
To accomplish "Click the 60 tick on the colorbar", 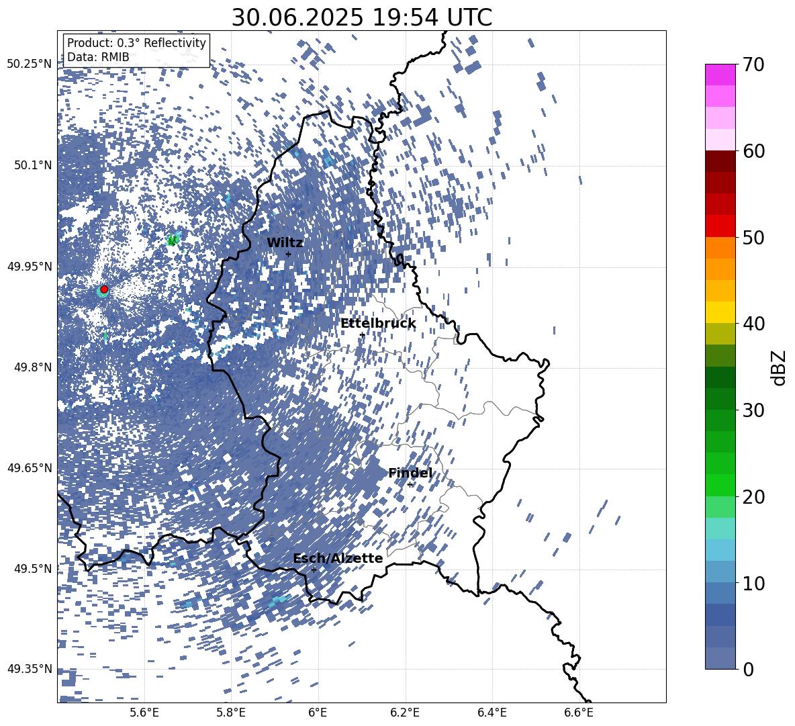I will pos(753,151).
